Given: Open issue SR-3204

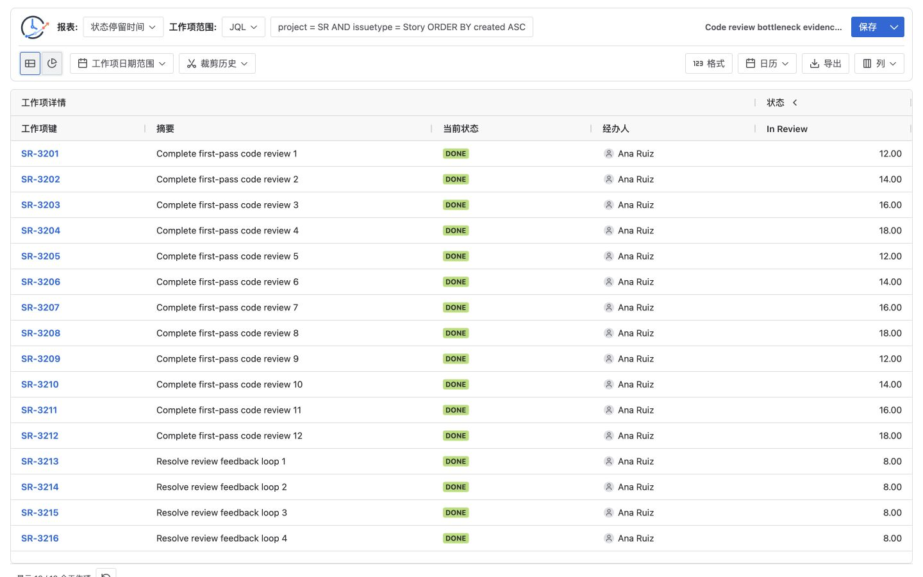Looking at the screenshot, I should [x=40, y=231].
